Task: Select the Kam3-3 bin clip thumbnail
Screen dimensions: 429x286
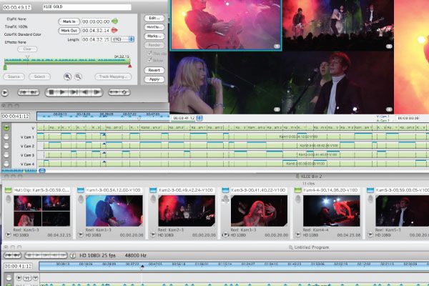Action: [259, 211]
